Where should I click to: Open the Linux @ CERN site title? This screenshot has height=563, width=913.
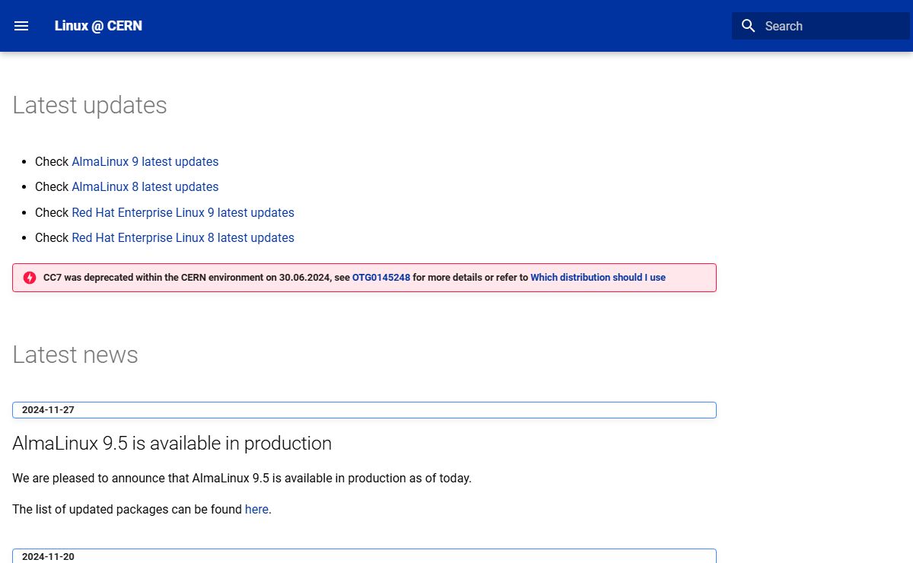pyautogui.click(x=98, y=26)
